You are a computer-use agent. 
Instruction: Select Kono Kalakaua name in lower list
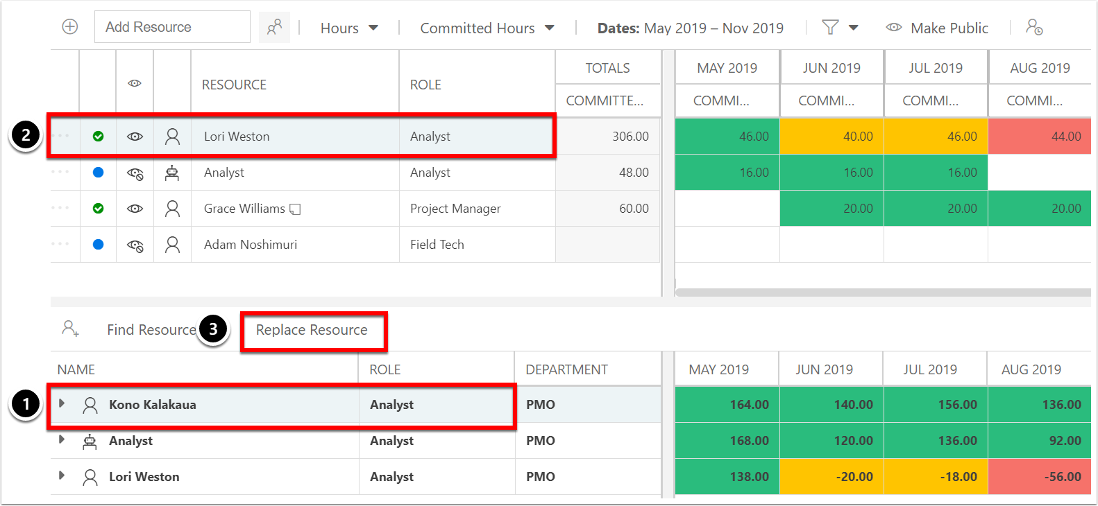coord(153,405)
